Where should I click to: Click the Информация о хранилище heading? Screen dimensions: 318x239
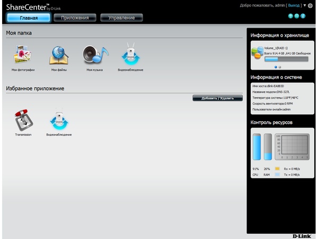pos(280,36)
